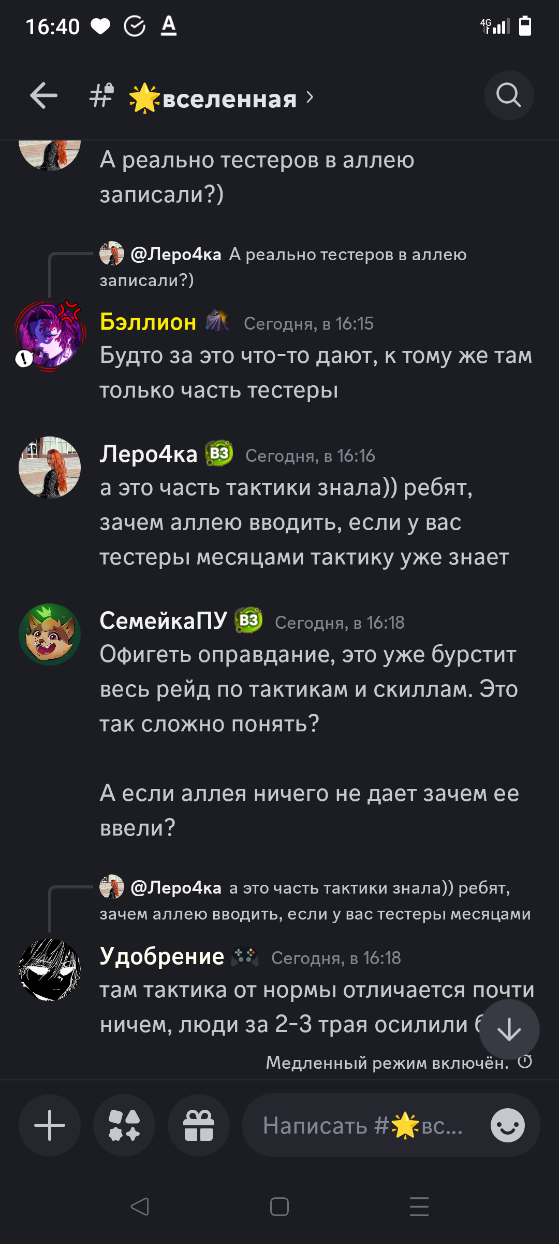Open the apps launcher icon
This screenshot has width=559, height=1244.
(124, 1125)
